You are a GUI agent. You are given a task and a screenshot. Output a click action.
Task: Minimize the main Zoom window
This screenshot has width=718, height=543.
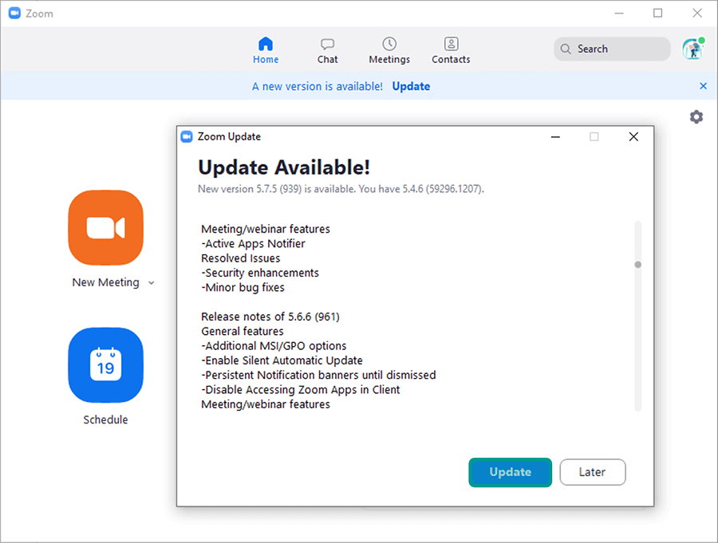point(619,13)
